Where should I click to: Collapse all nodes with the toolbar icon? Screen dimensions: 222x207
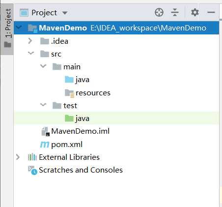pos(175,12)
